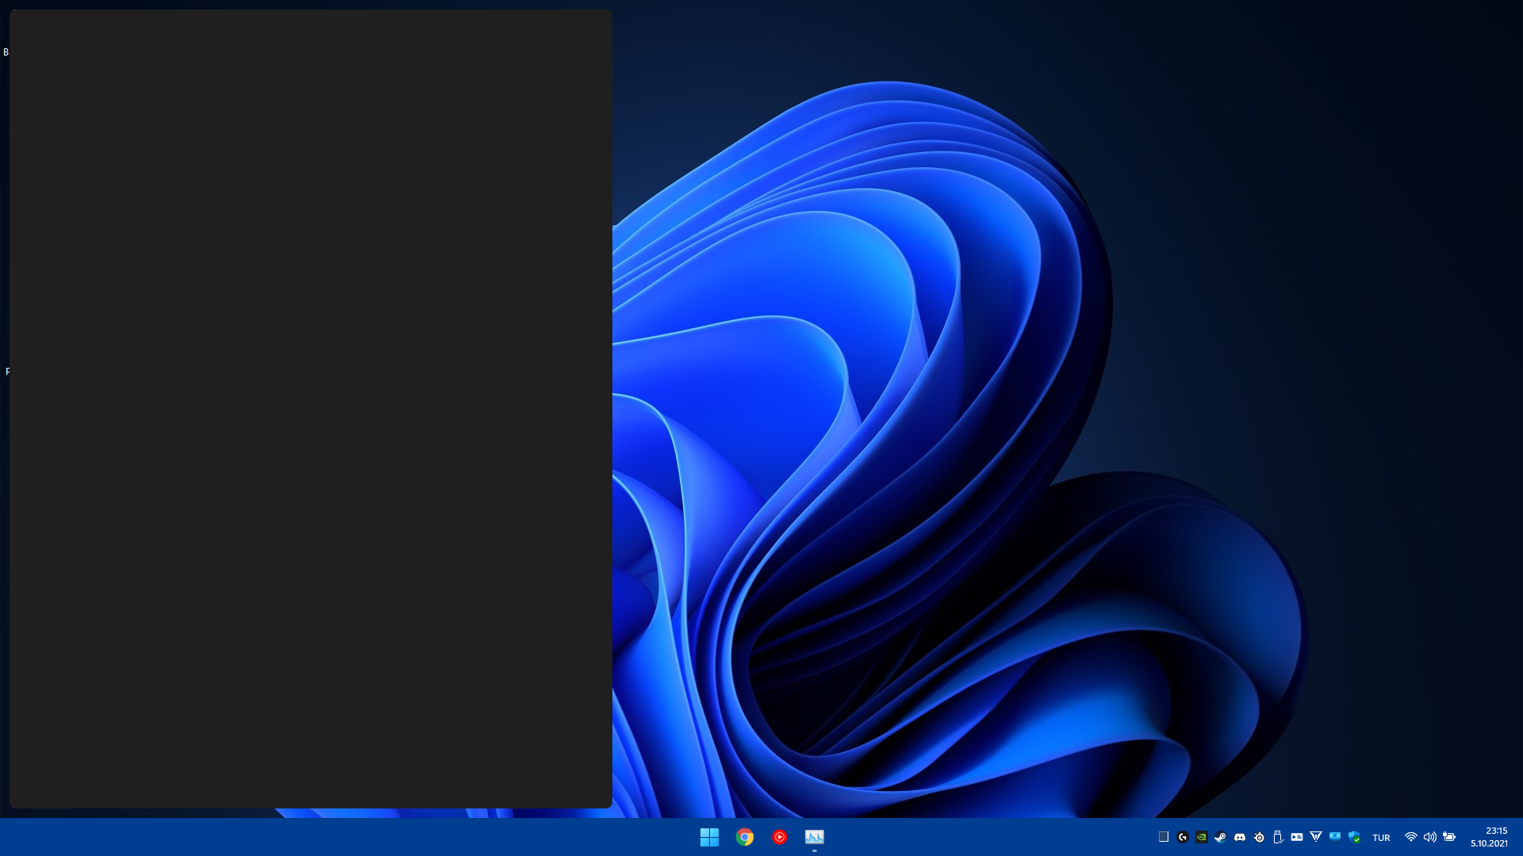Click the speaker volume icon

click(1430, 837)
